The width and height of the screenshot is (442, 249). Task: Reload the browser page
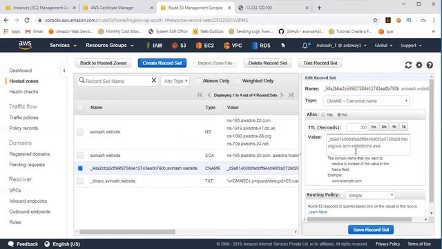point(27,20)
